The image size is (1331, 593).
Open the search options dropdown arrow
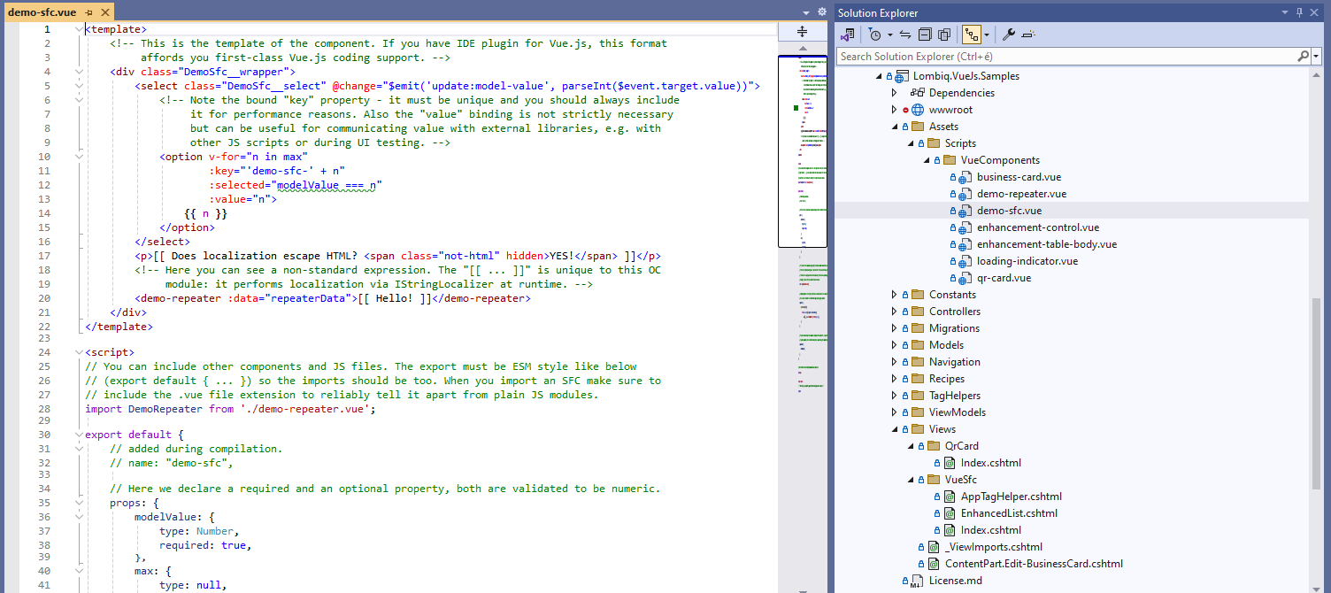(1315, 56)
